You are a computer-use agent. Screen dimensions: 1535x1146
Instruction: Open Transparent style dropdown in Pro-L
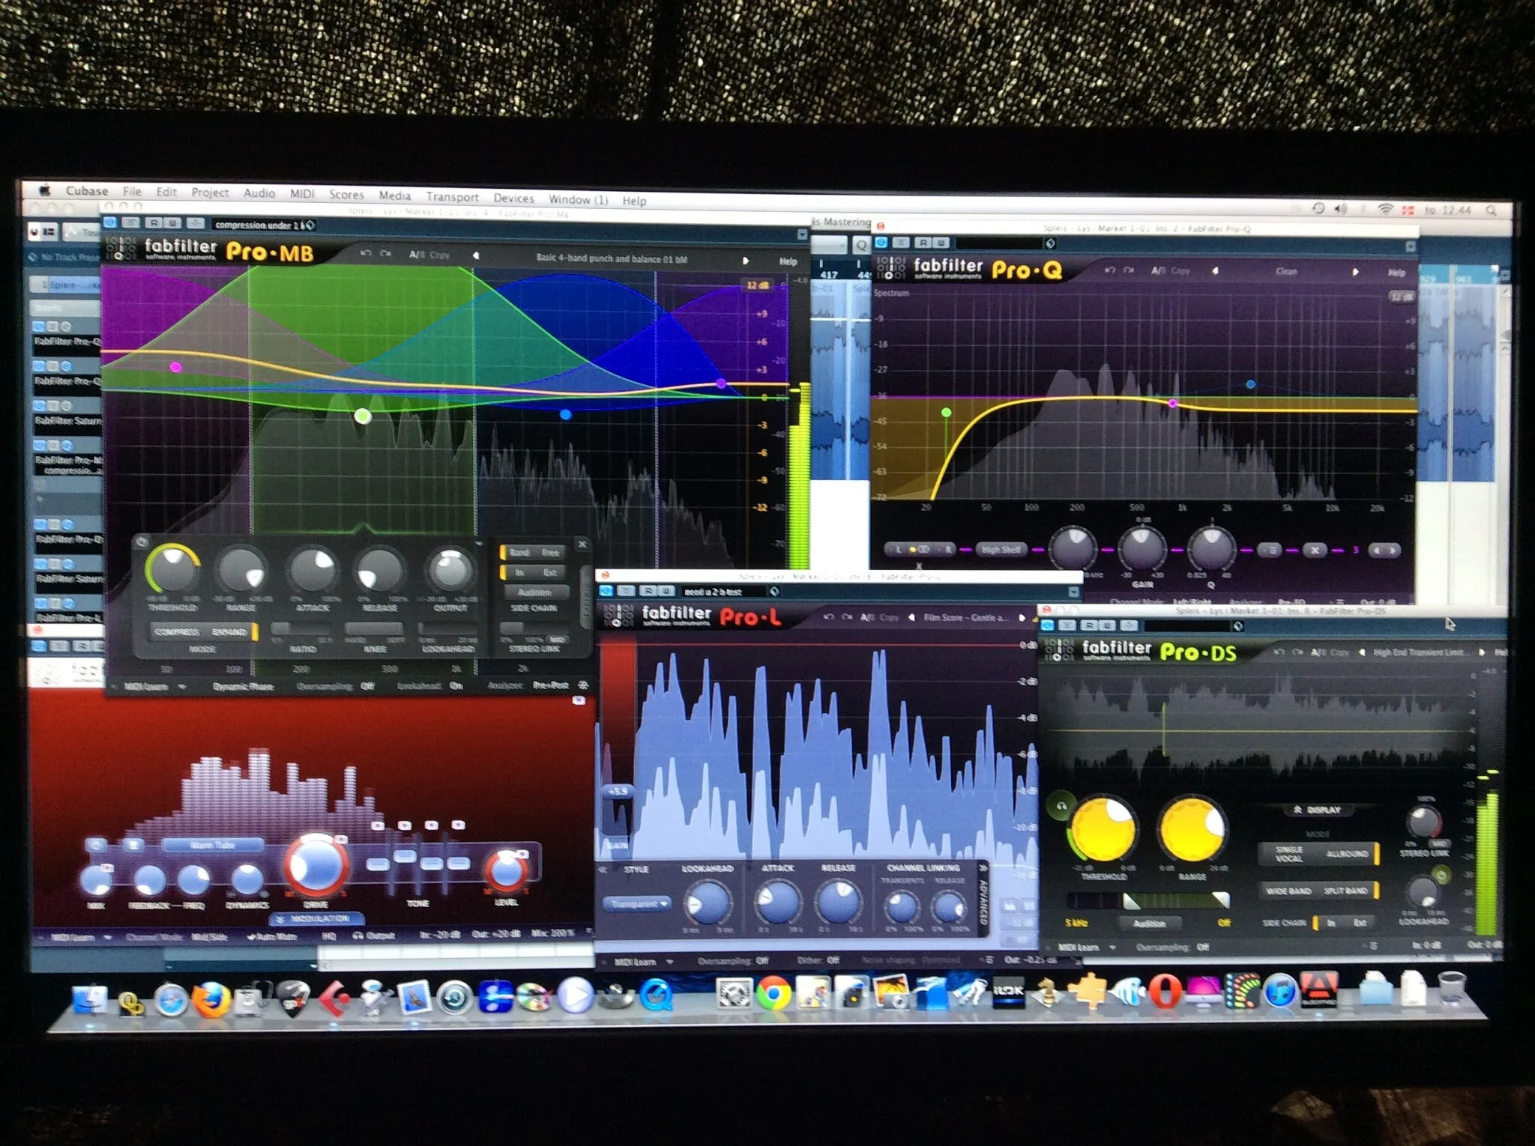(636, 904)
